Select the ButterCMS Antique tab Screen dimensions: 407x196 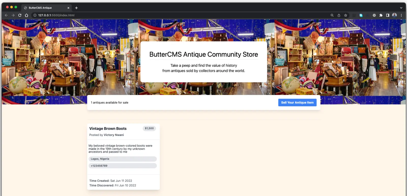click(47, 8)
